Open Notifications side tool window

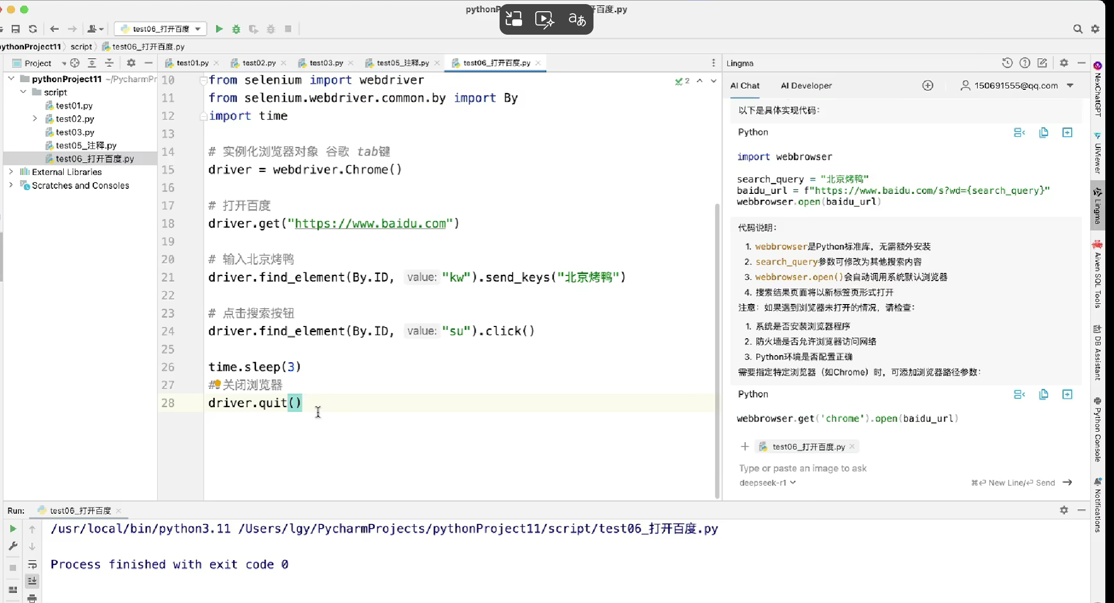pos(1098,505)
